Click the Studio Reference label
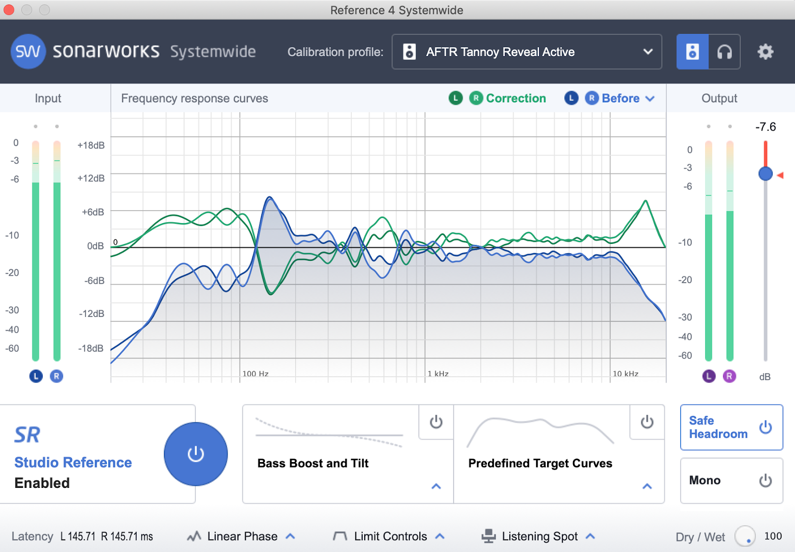This screenshot has height=552, width=795. coord(73,463)
